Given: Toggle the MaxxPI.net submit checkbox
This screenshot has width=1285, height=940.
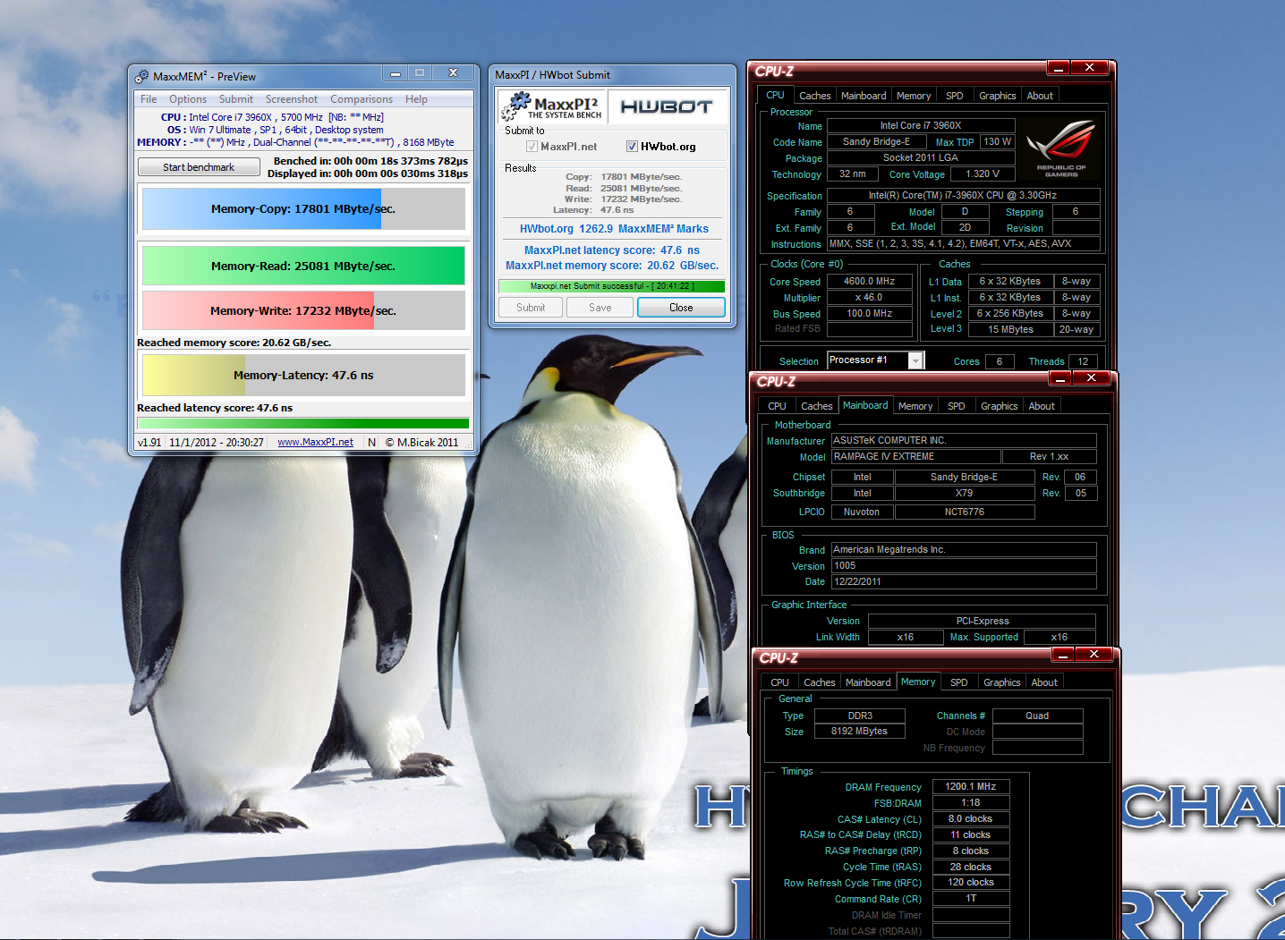Looking at the screenshot, I should (532, 147).
